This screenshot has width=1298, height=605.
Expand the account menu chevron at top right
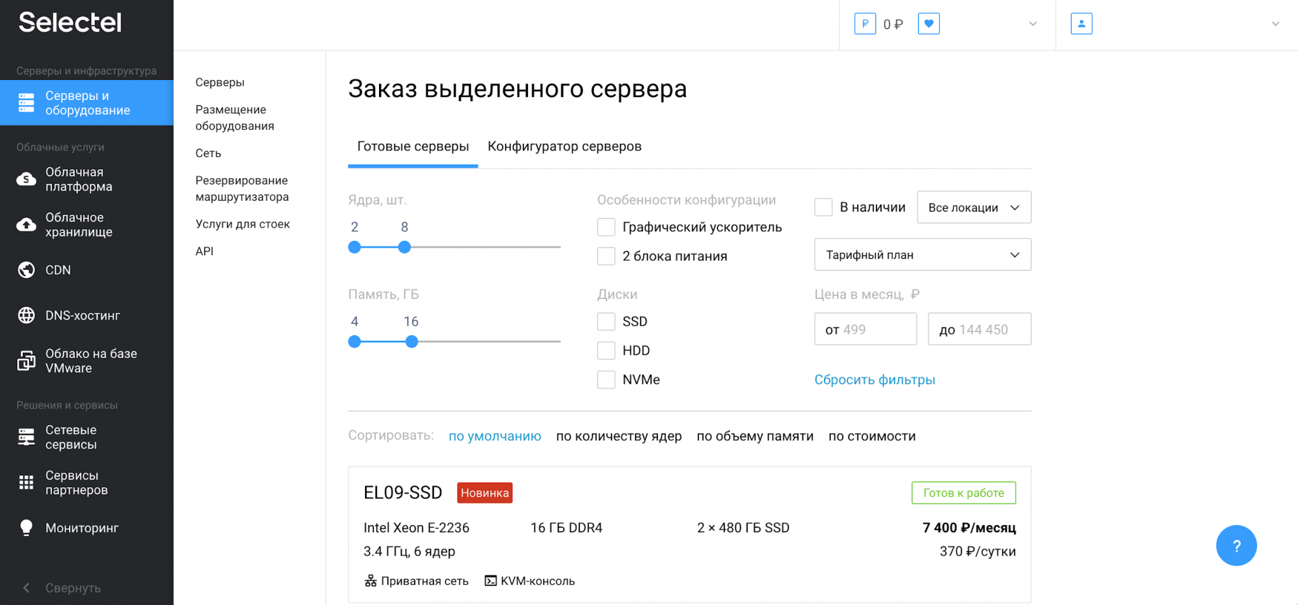(1275, 24)
